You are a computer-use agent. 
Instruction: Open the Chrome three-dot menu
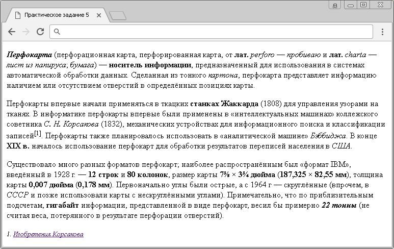click(x=382, y=32)
